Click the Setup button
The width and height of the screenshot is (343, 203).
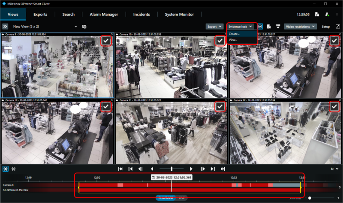(x=326, y=26)
